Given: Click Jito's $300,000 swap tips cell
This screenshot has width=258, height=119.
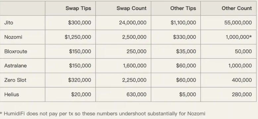Looking at the screenshot, I should click(79, 23).
